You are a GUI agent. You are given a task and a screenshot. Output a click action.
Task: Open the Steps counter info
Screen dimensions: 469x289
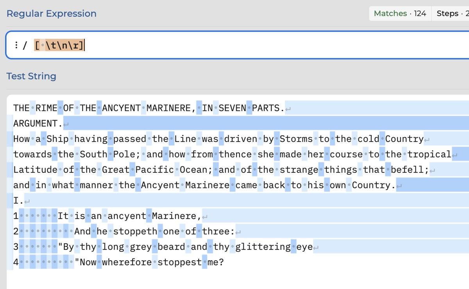point(453,13)
